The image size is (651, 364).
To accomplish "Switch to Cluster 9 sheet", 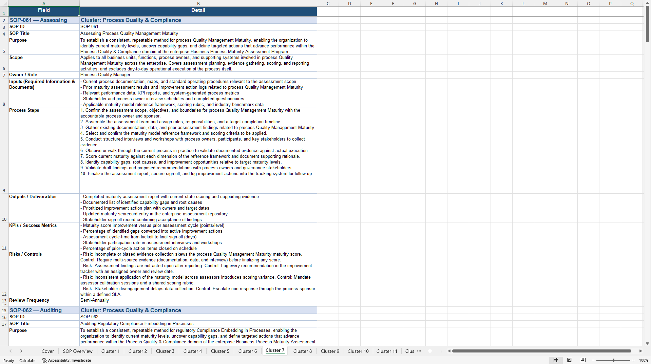I will click(330, 351).
